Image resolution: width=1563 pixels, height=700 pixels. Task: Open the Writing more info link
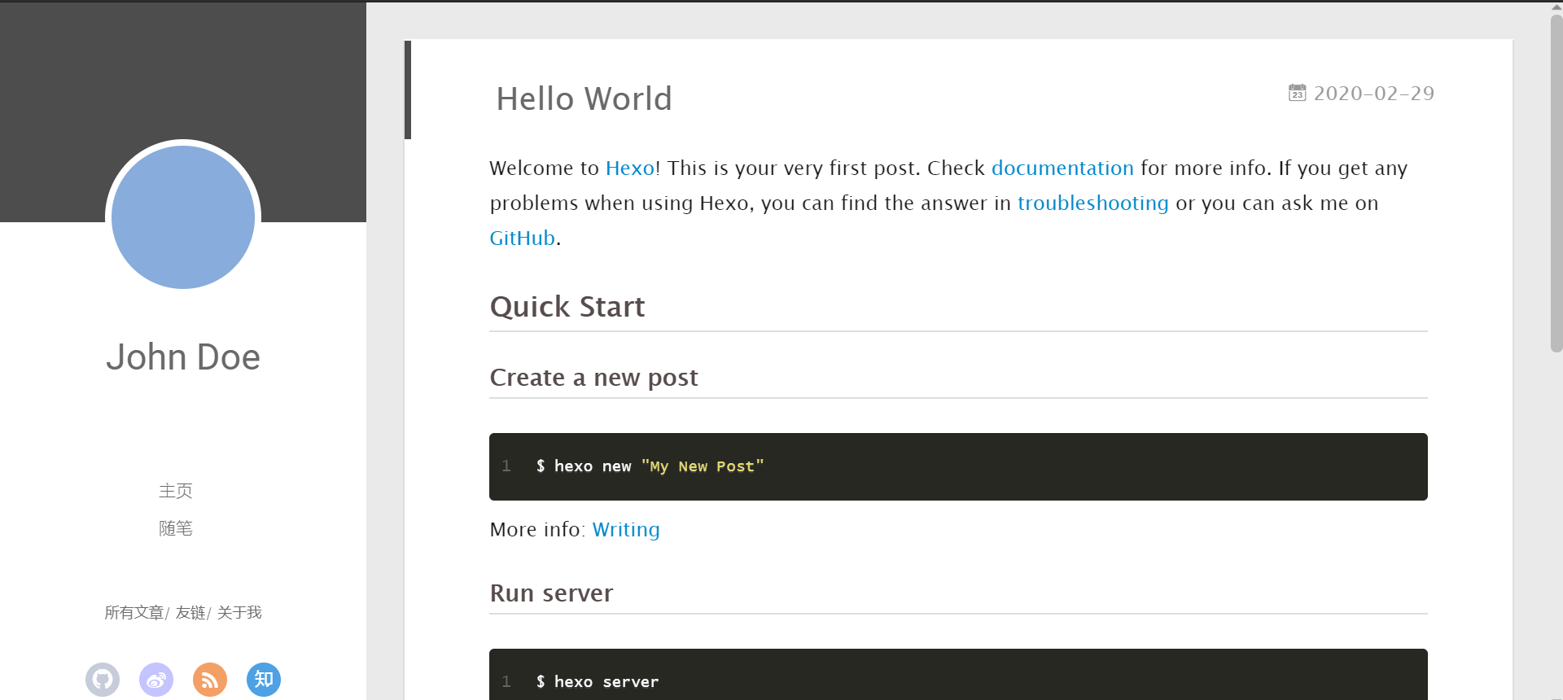pos(625,530)
